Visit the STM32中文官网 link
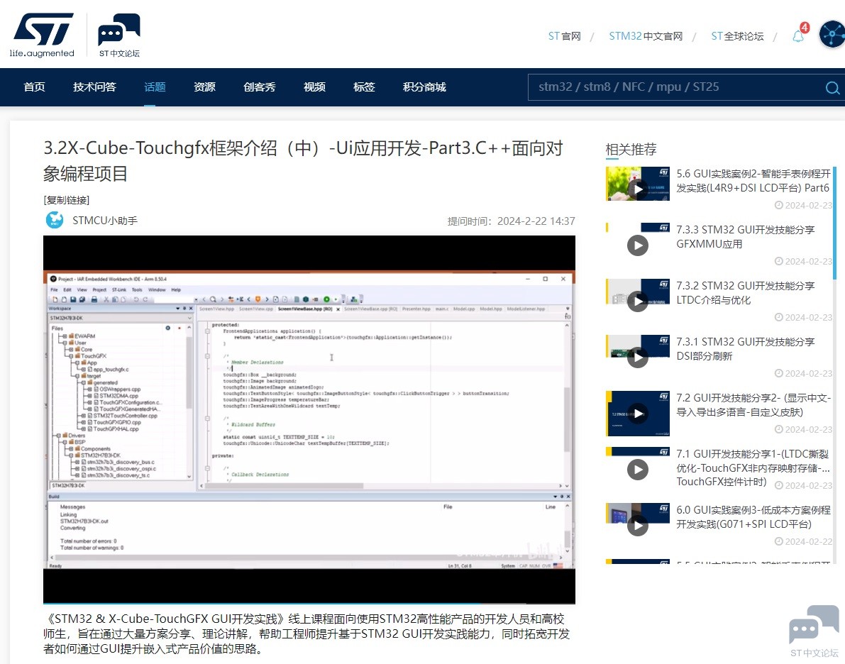Image resolution: width=845 pixels, height=664 pixels. [646, 36]
